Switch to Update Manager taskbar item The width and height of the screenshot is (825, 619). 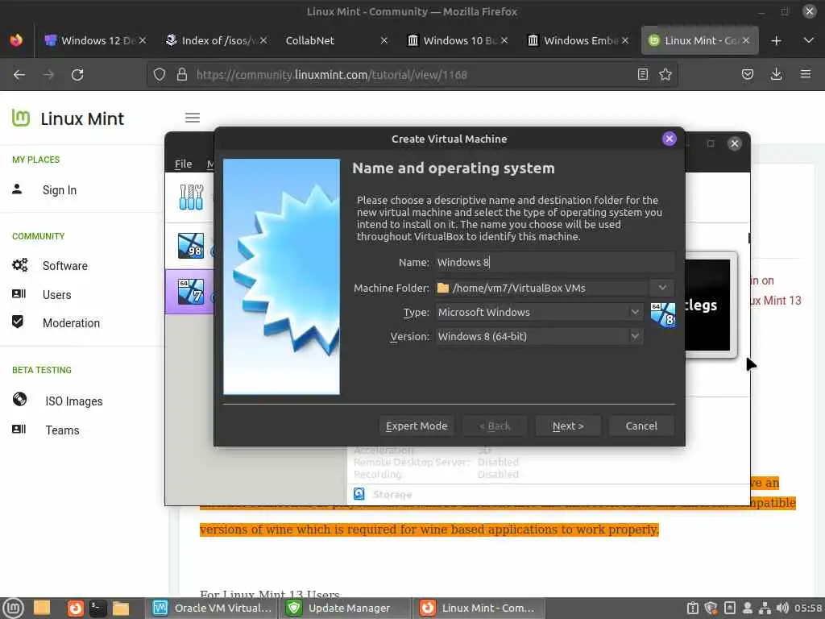coord(345,608)
